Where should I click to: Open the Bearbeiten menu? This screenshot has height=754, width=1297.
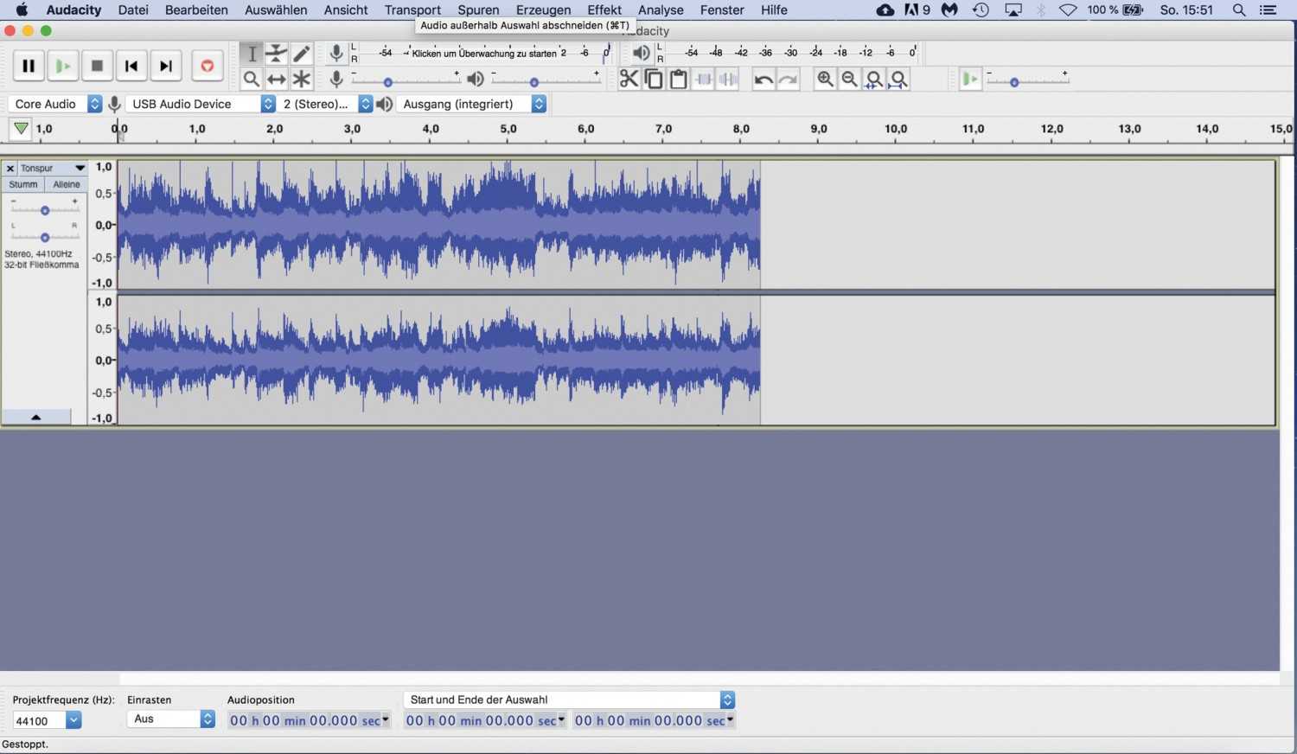click(x=196, y=10)
